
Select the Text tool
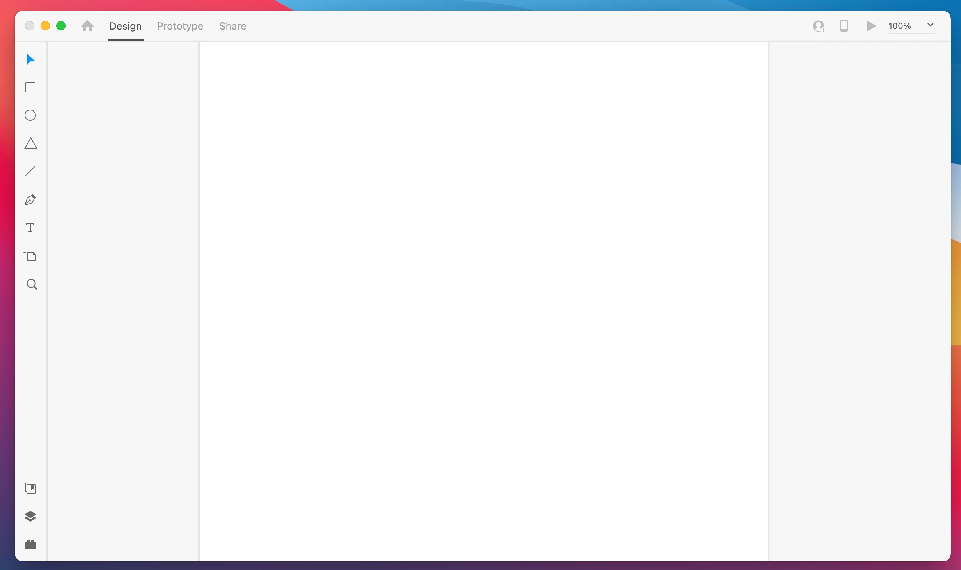click(x=30, y=228)
